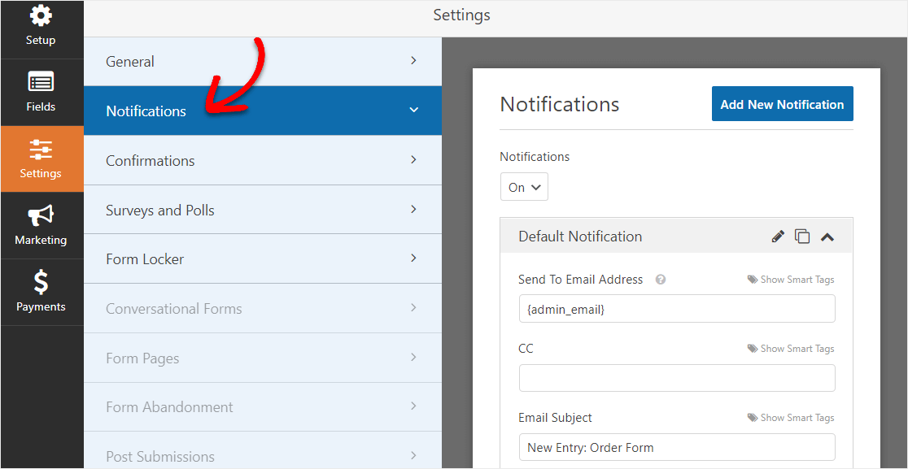Click chevron on General row
The width and height of the screenshot is (908, 469).
tap(413, 60)
